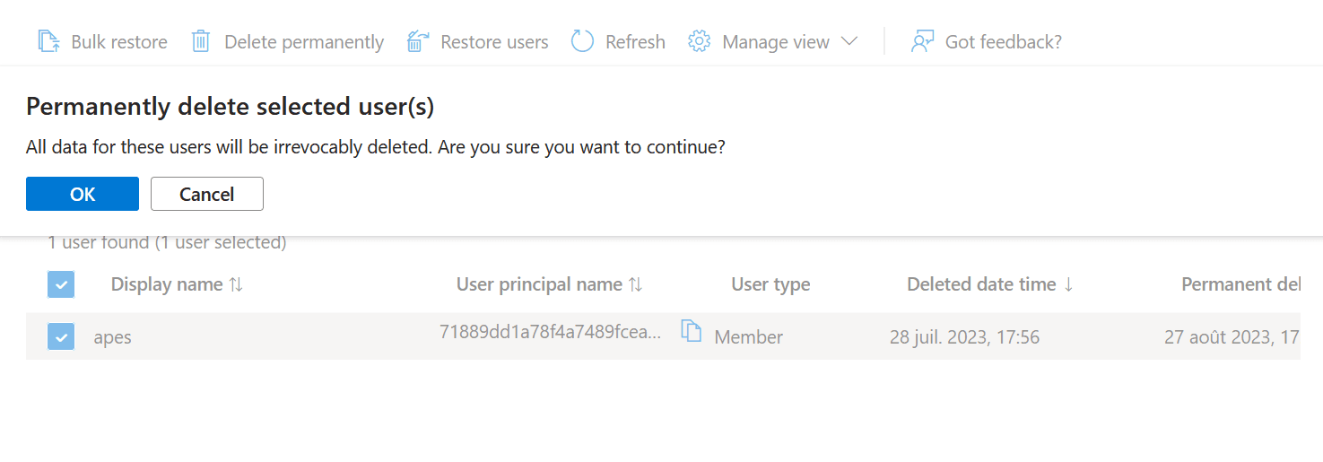Sort by Deleted date time arrow
Screen dimensions: 1323x462
point(1068,284)
